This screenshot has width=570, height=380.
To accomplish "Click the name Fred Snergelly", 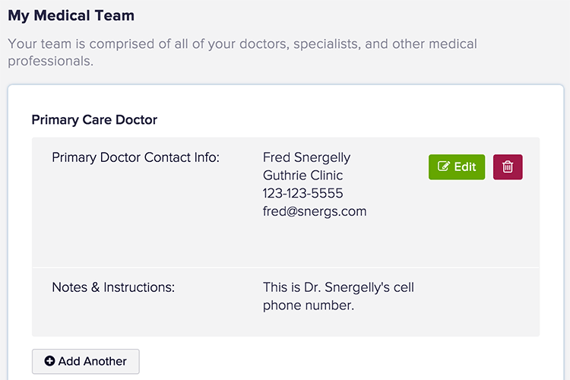I will [x=306, y=157].
